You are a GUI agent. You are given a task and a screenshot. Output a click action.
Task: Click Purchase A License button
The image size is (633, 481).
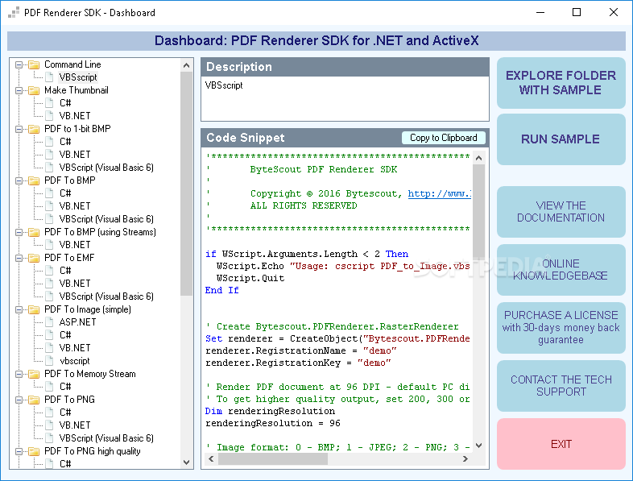coord(561,328)
